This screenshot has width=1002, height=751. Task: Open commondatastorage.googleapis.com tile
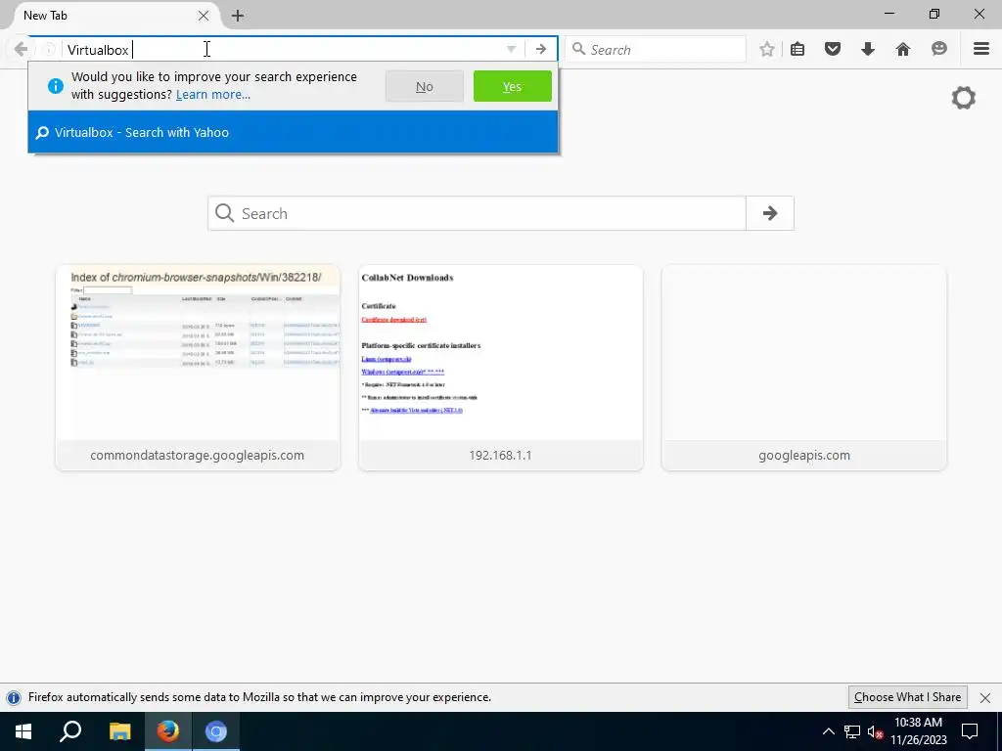198,368
